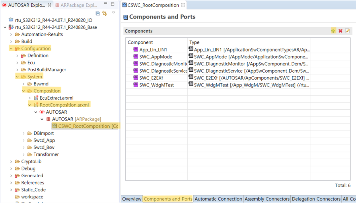
Task: Click the SWC_DiagnosticMonitor component icon
Action: 136,63
